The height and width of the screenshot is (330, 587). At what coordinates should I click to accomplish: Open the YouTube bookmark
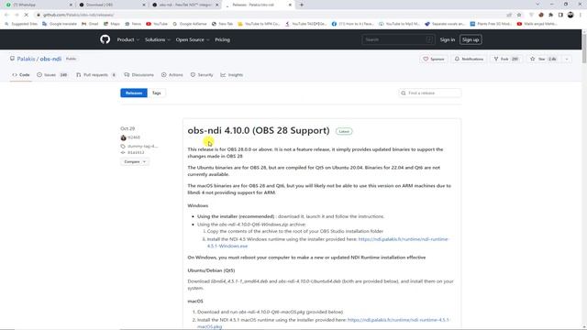(157, 24)
